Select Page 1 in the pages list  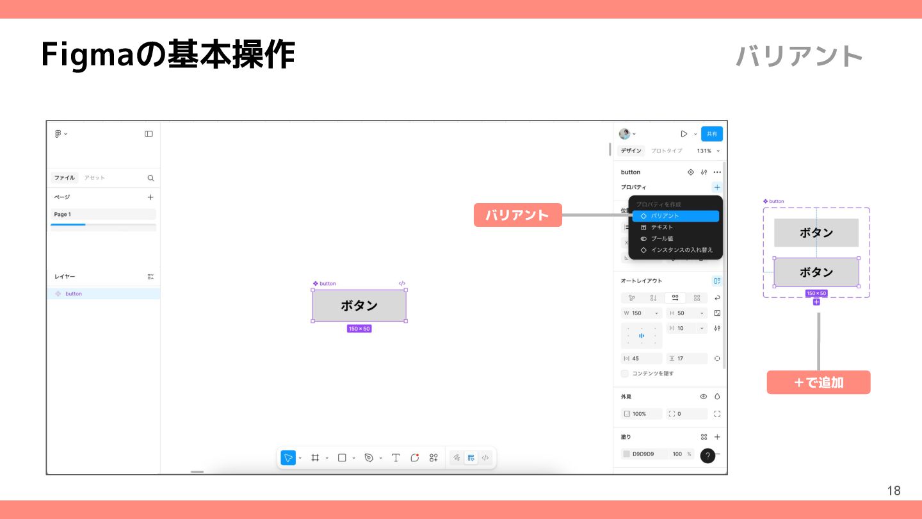(x=103, y=215)
